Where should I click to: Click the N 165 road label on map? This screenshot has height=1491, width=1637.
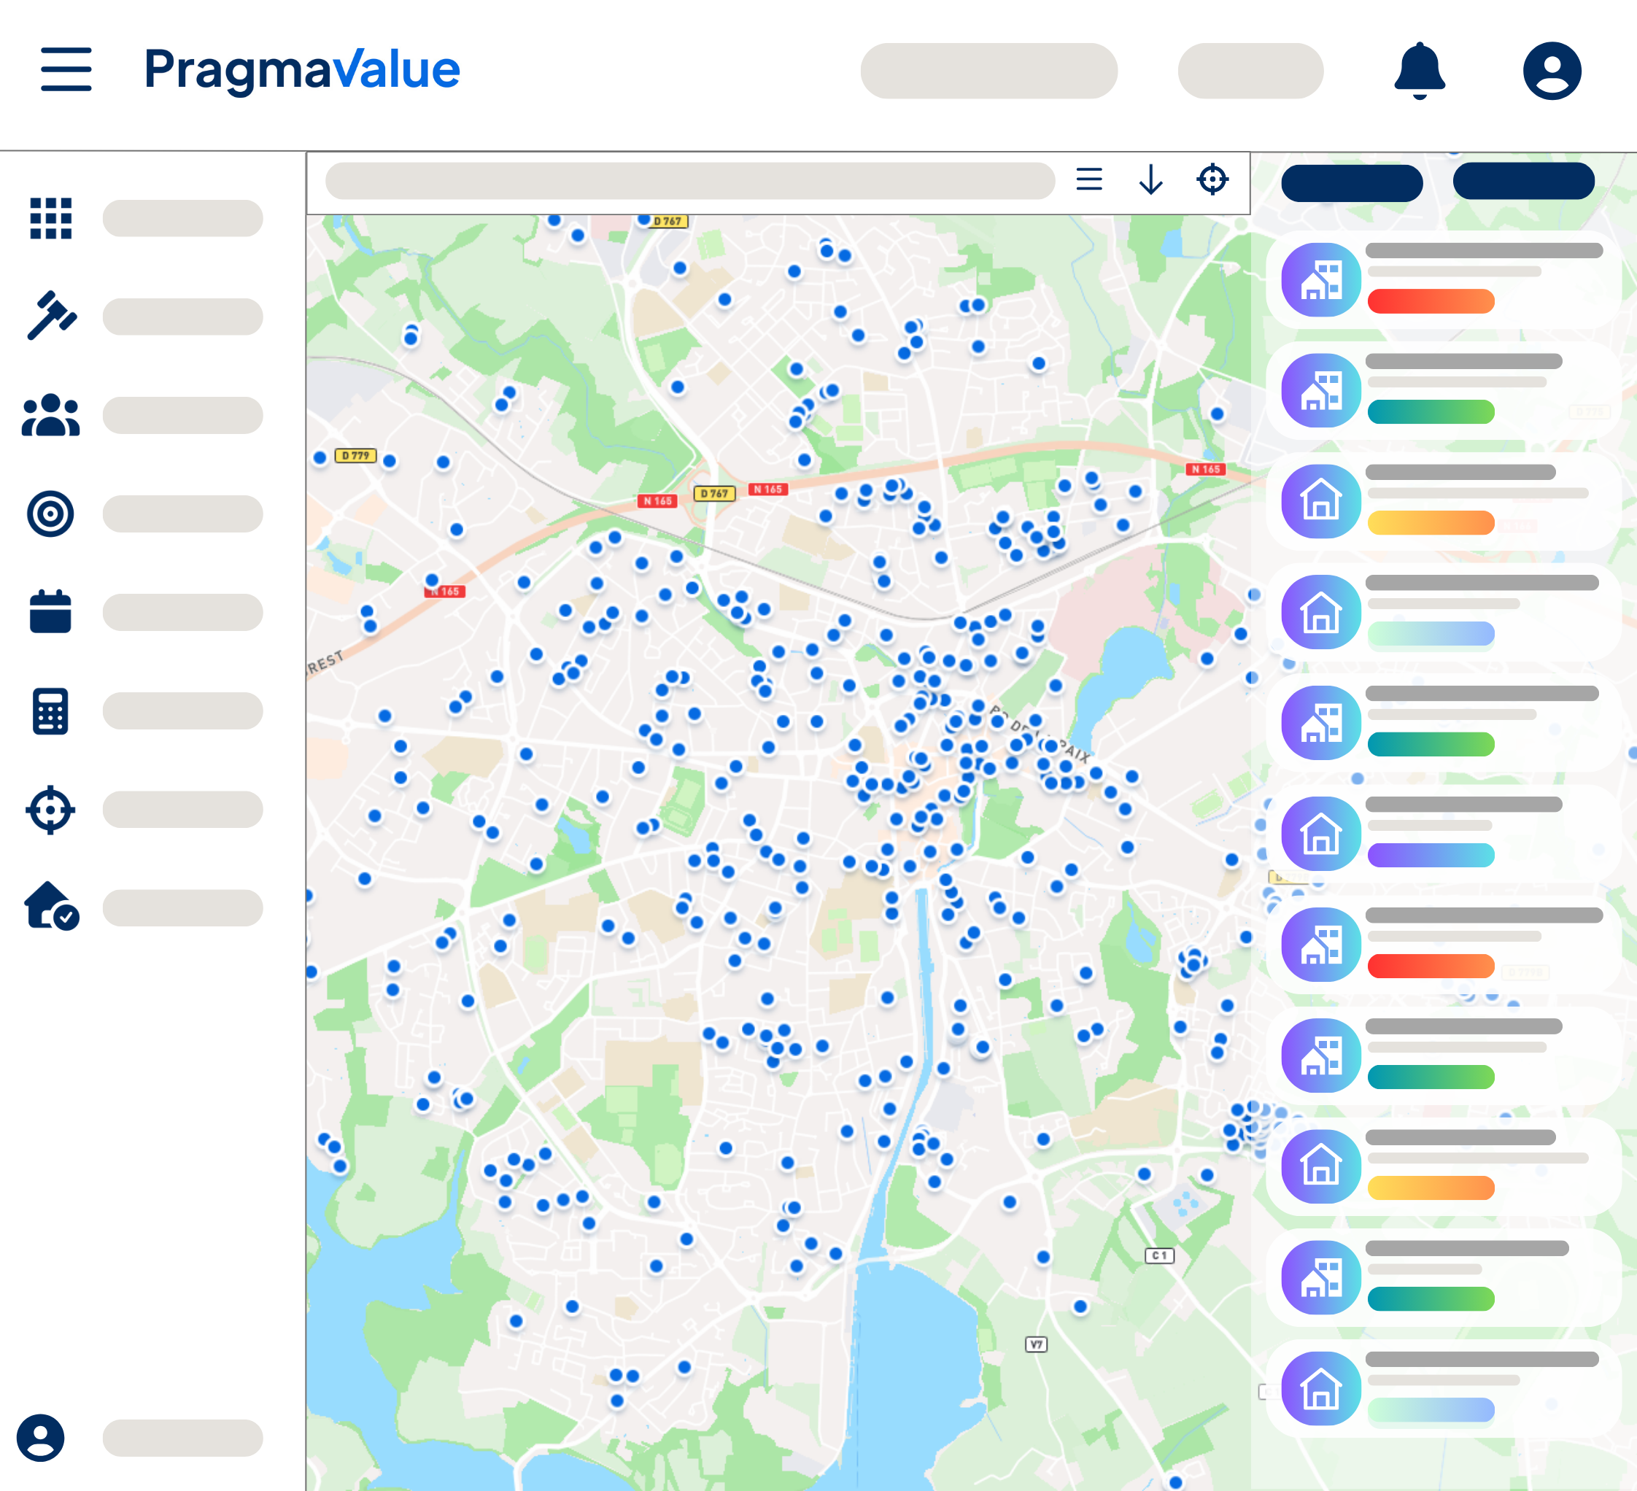767,489
